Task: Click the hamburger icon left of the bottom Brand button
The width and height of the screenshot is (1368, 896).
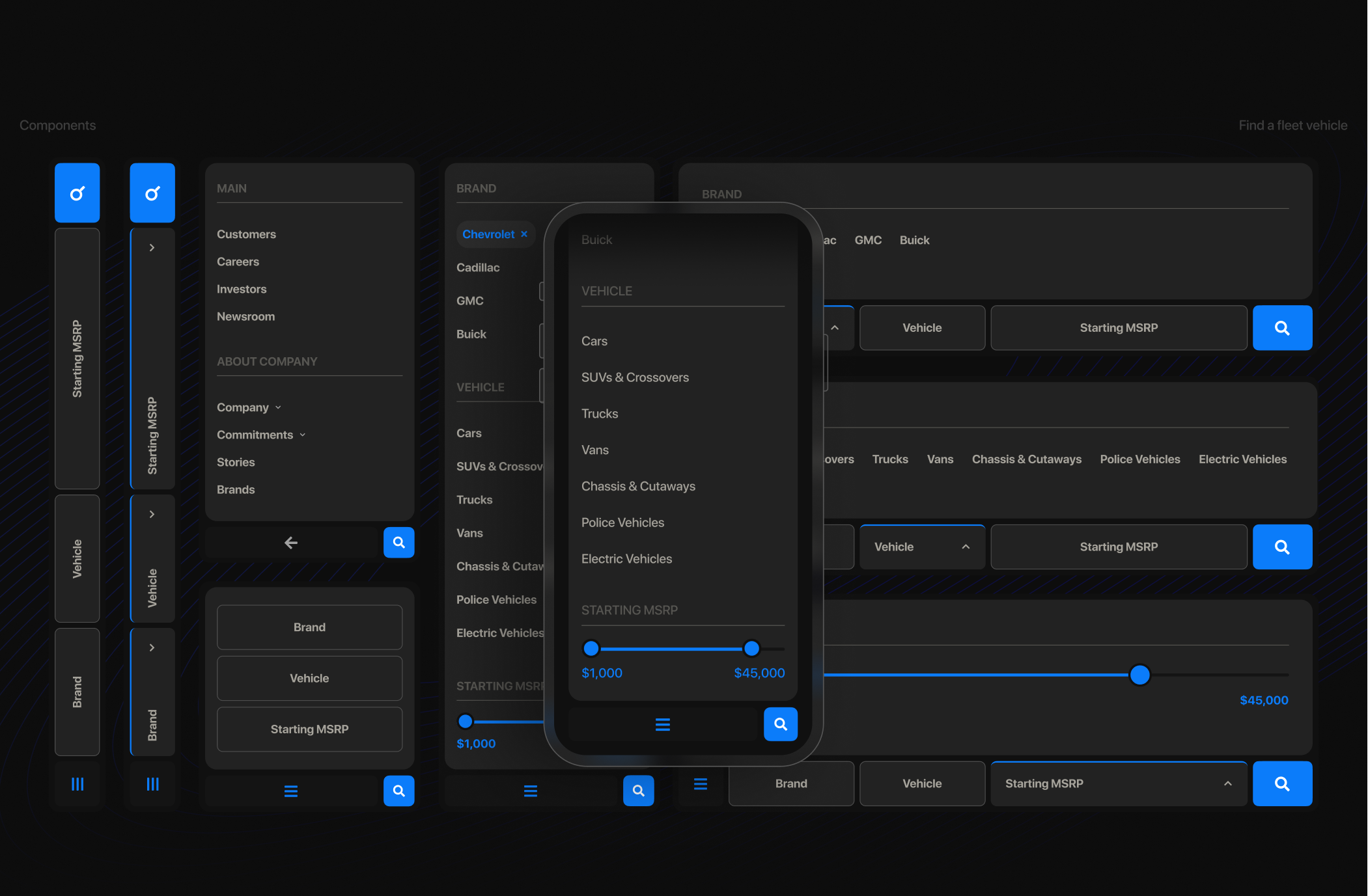Action: [x=701, y=783]
